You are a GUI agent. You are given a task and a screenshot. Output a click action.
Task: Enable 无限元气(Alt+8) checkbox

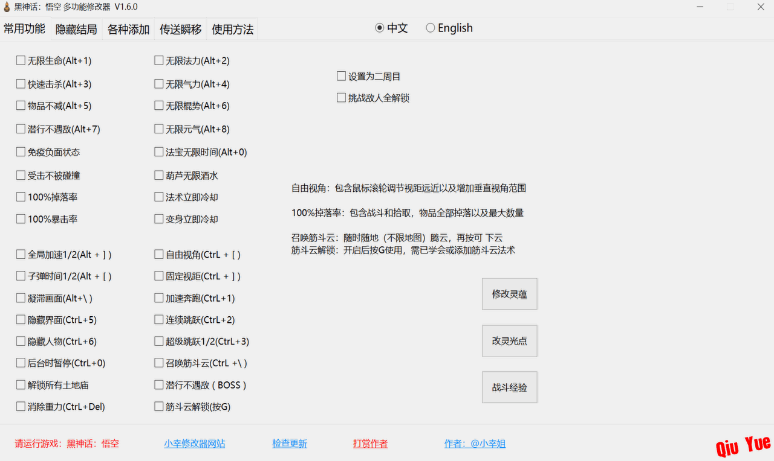pos(159,129)
